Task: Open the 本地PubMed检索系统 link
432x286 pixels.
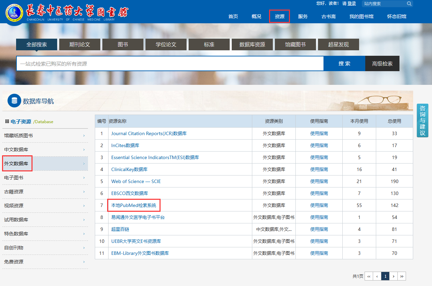Action: 134,205
